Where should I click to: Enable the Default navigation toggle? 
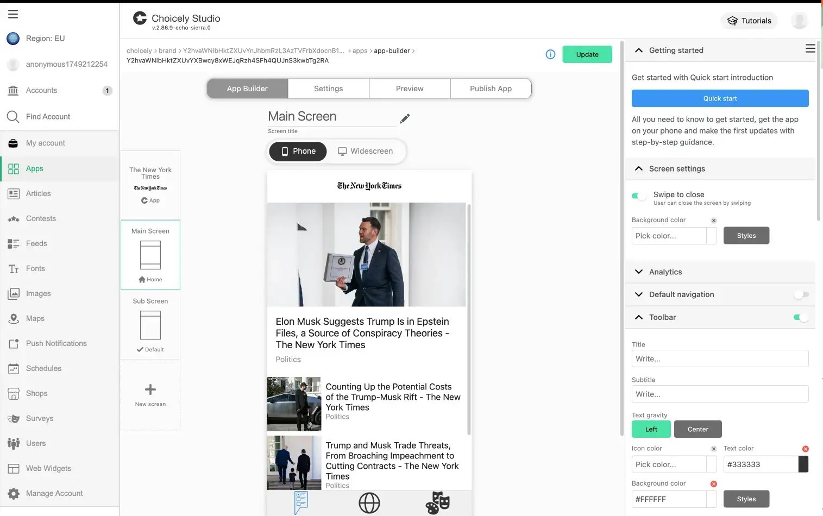coord(801,294)
